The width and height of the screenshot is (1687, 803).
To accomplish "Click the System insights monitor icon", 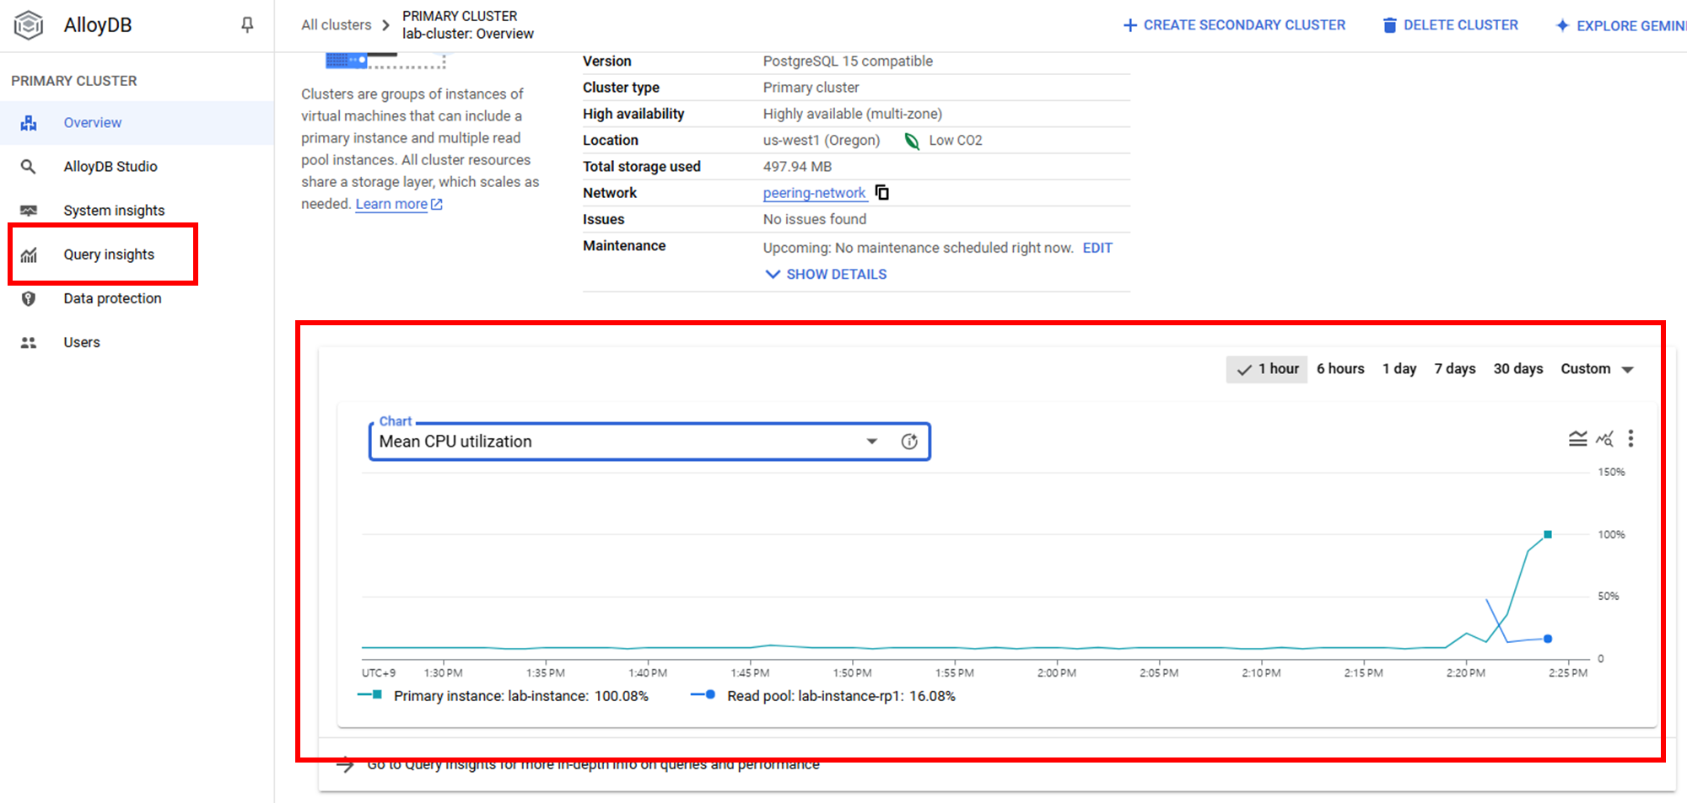I will point(29,211).
